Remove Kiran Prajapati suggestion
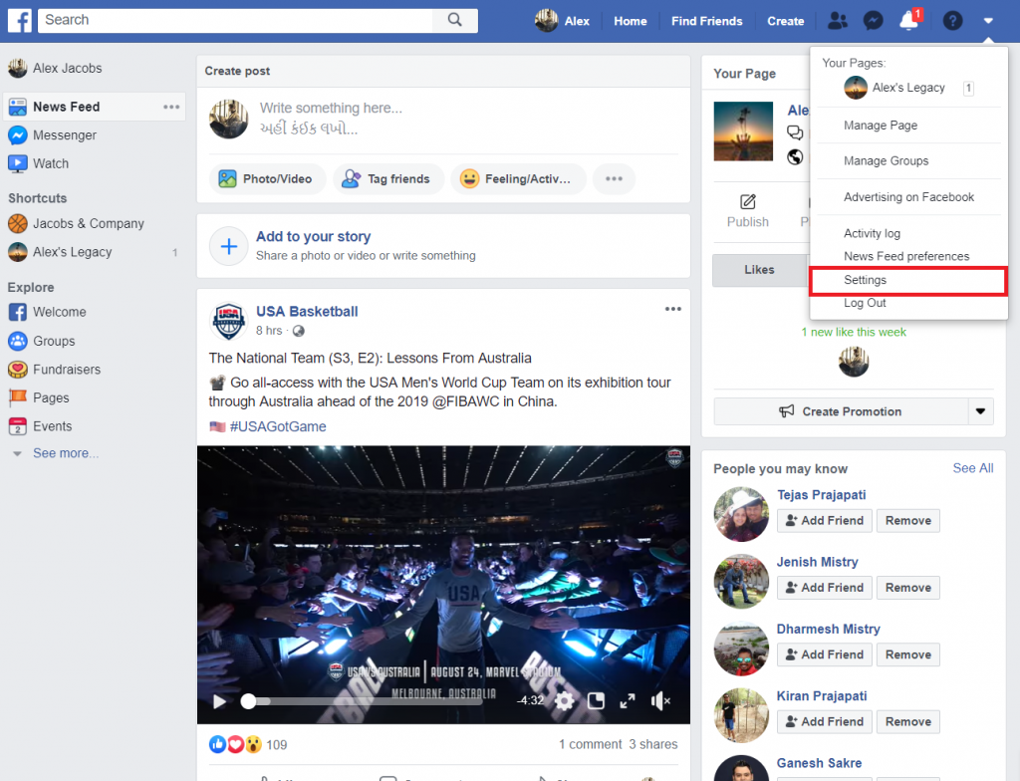The height and width of the screenshot is (781, 1020). 908,722
